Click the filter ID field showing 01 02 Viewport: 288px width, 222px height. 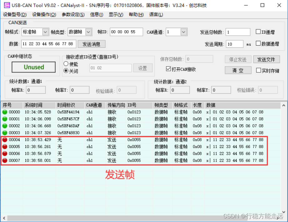pos(111,68)
